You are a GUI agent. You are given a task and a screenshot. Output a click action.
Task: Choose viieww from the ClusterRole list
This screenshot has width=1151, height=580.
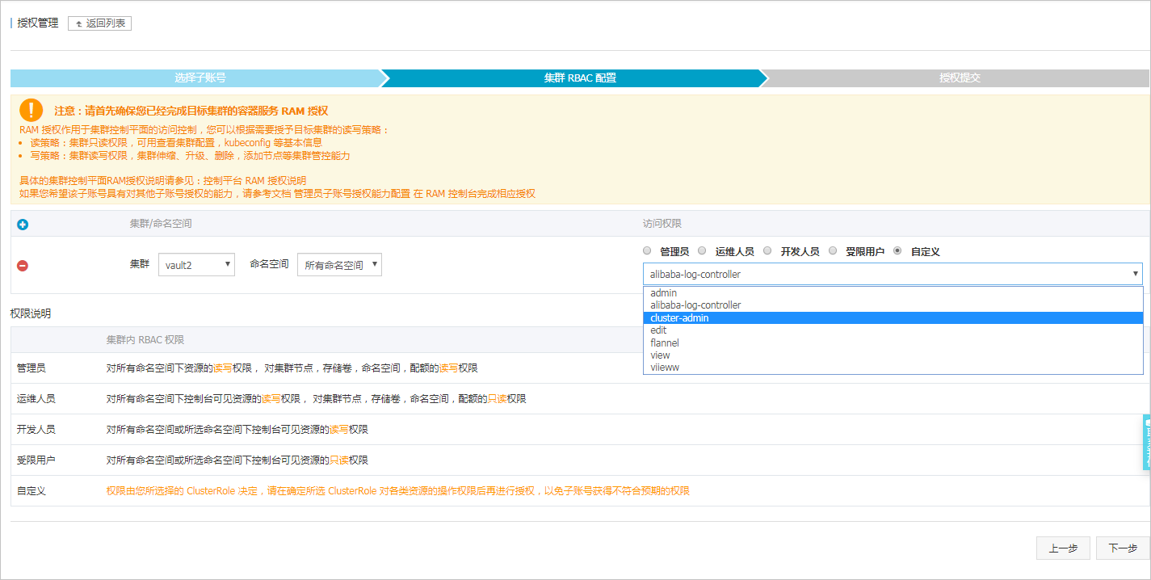[x=893, y=368]
